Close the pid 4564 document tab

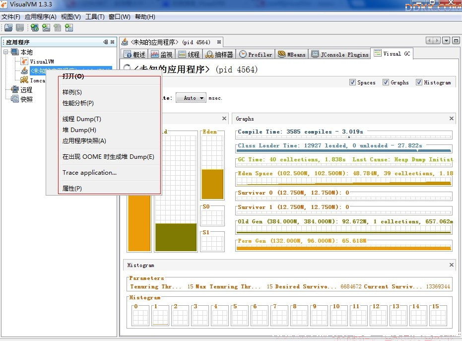click(x=219, y=42)
